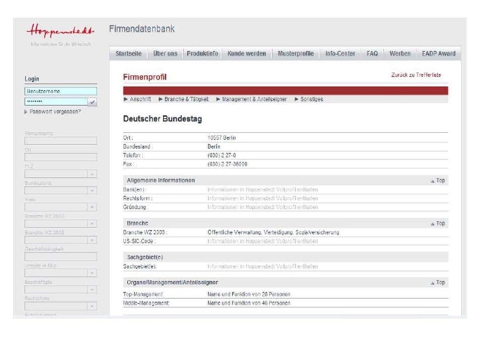Viewport: 484px width, 363px height.
Task: Go to the FAQ tab
Action: pyautogui.click(x=372, y=54)
